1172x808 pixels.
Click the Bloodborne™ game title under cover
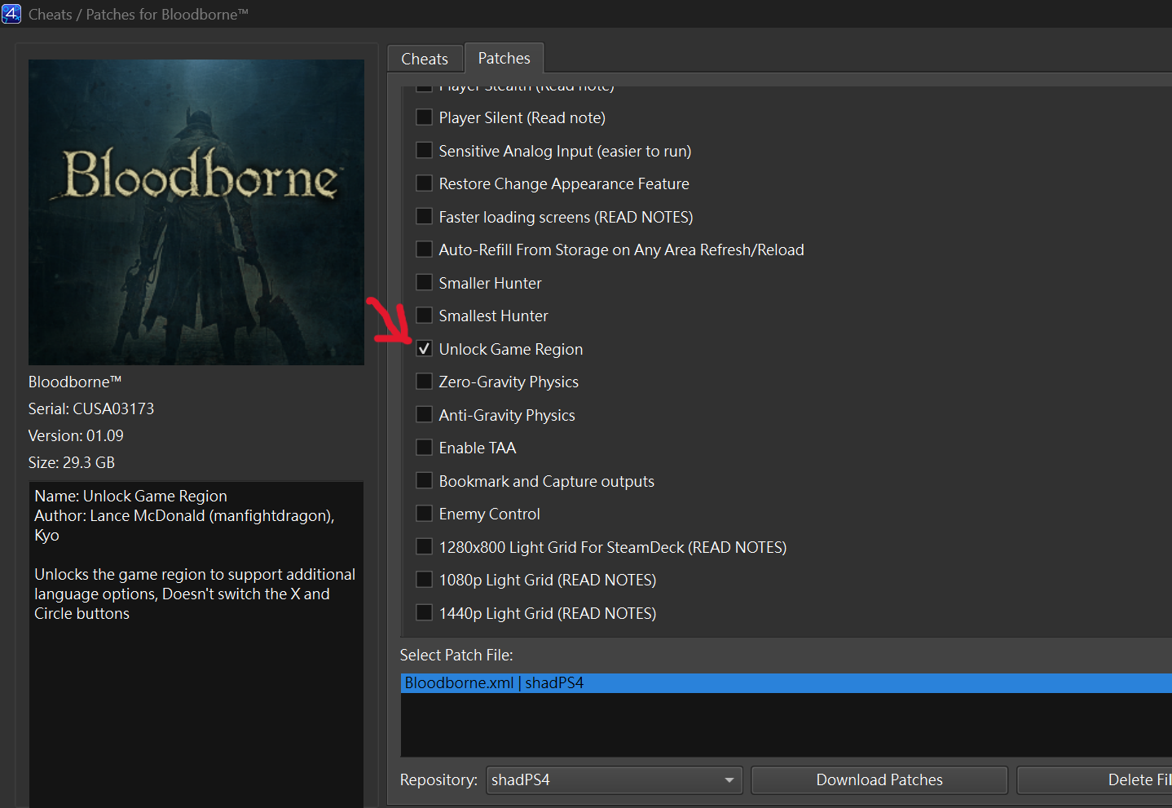[75, 382]
